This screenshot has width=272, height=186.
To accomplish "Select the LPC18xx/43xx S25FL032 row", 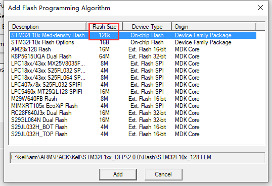I will [x=133, y=71].
